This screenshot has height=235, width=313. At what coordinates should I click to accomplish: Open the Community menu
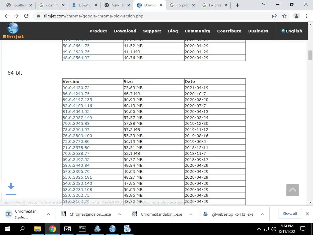click(197, 31)
